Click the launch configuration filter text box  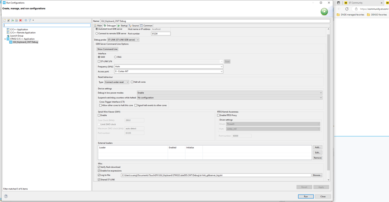pos(47,25)
